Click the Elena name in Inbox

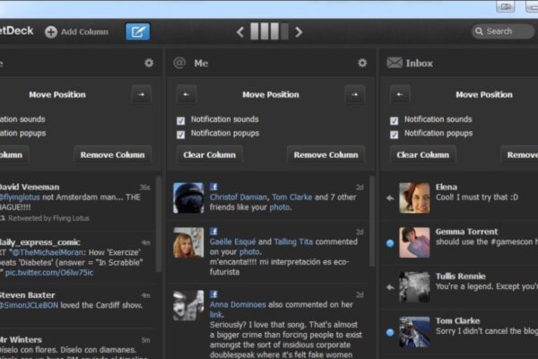[446, 187]
